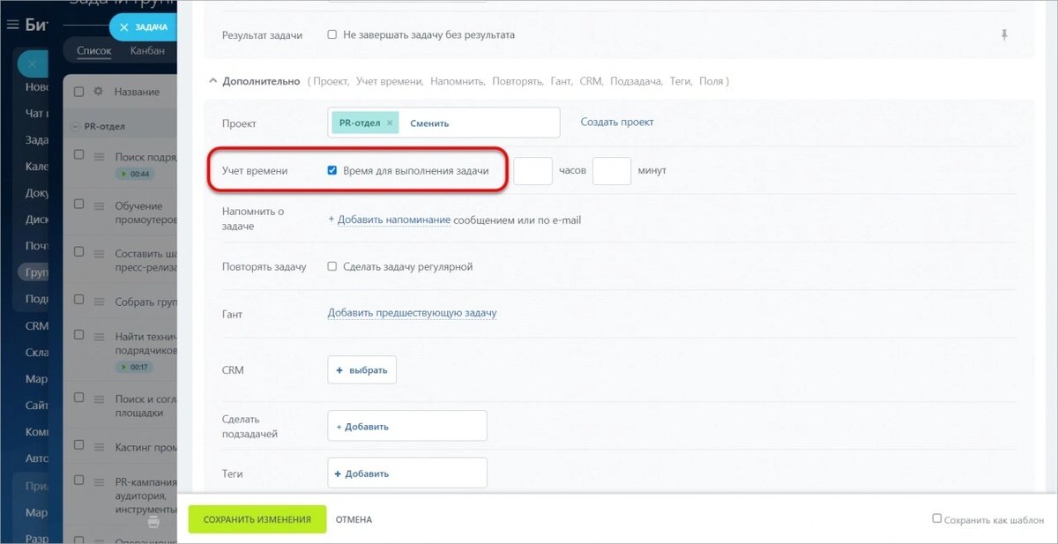Remove PR-отдел tag from project field

click(x=390, y=123)
